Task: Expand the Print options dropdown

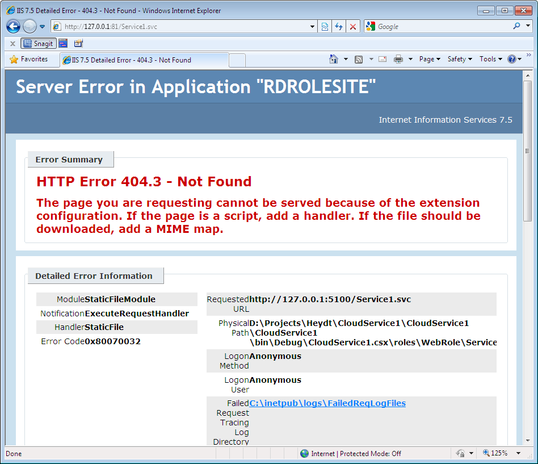Action: [410, 59]
